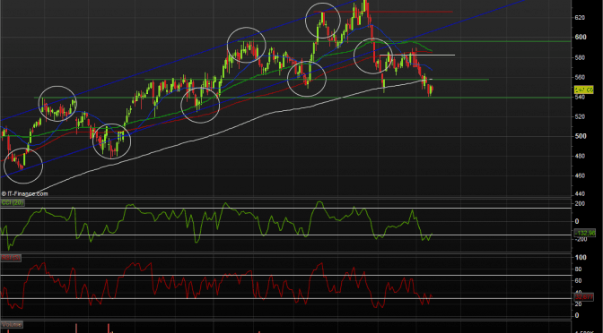Click the red 32.677 RSI value tag

coord(583,297)
